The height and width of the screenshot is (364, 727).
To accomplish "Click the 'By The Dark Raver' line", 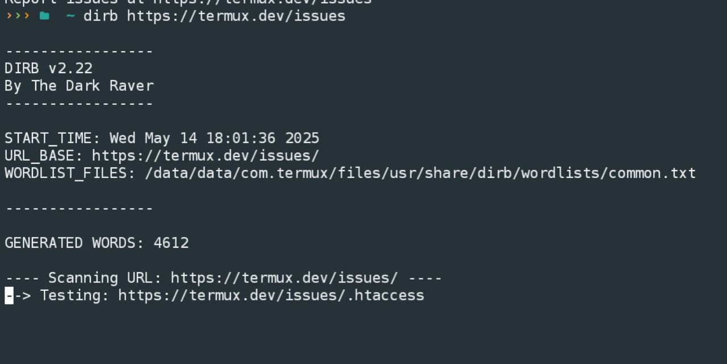I will tap(79, 86).
